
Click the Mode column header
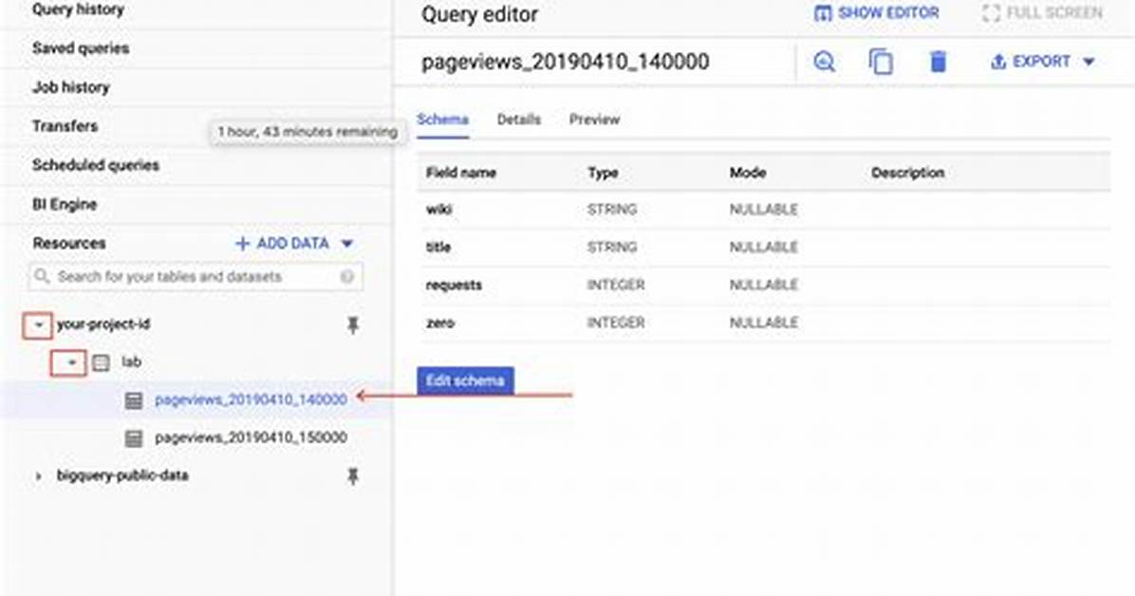point(748,173)
